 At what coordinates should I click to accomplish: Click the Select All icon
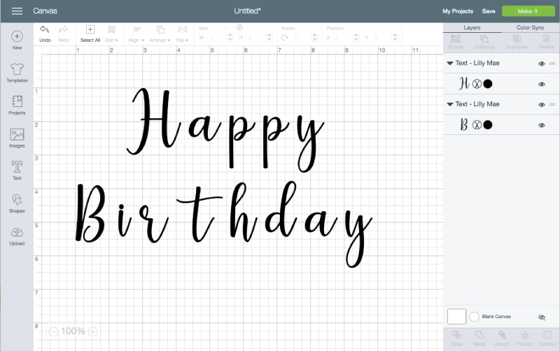[90, 30]
